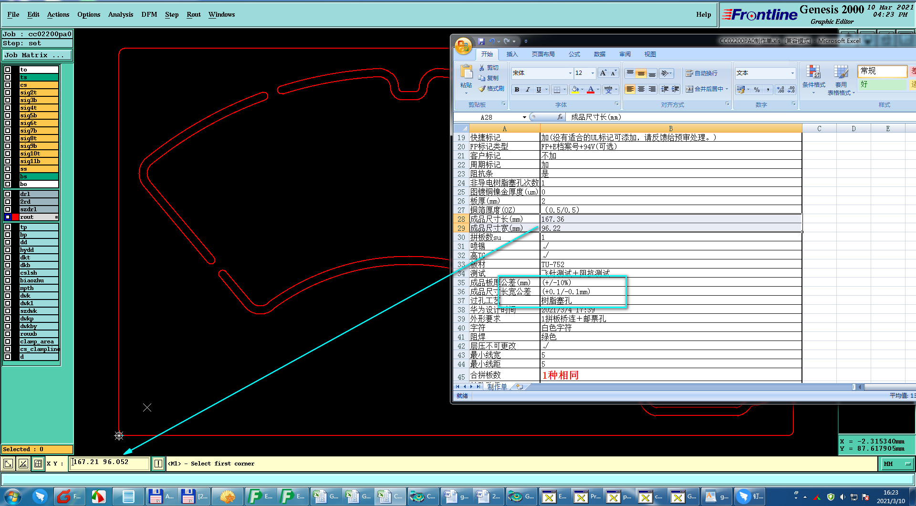The image size is (916, 506).
Task: Save the workbook from Excel's quick access toolbar
Action: (x=481, y=41)
